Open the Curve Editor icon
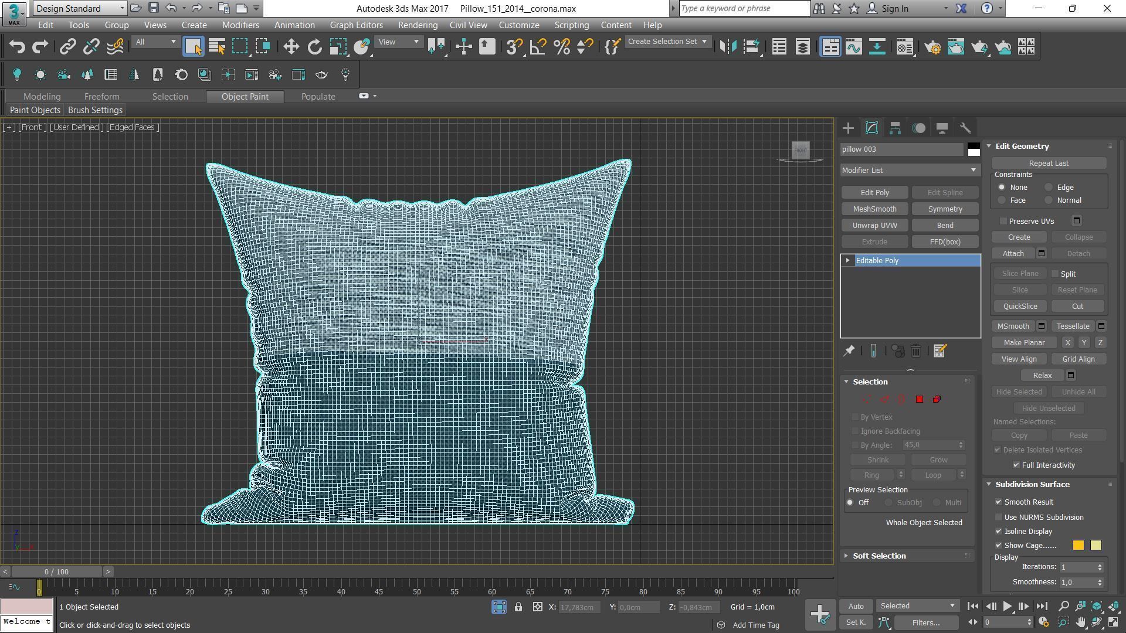Image resolution: width=1126 pixels, height=633 pixels. point(853,47)
